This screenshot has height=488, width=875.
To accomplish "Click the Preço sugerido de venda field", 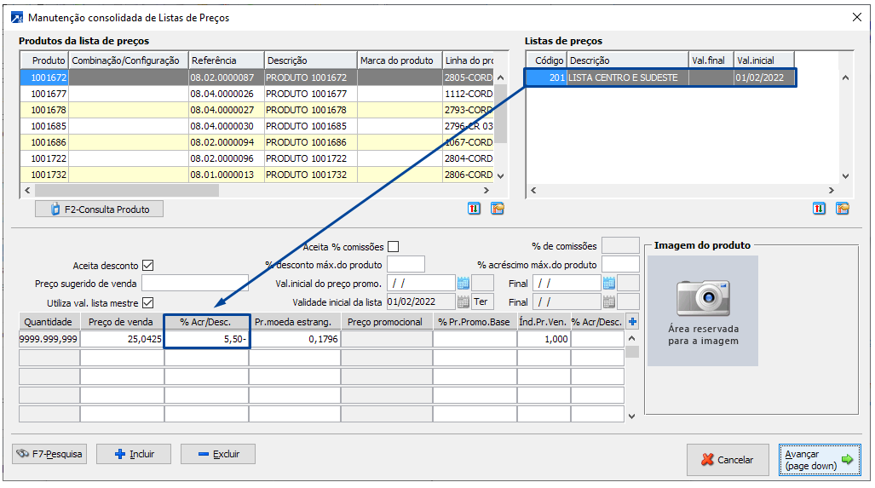I will tap(195, 283).
